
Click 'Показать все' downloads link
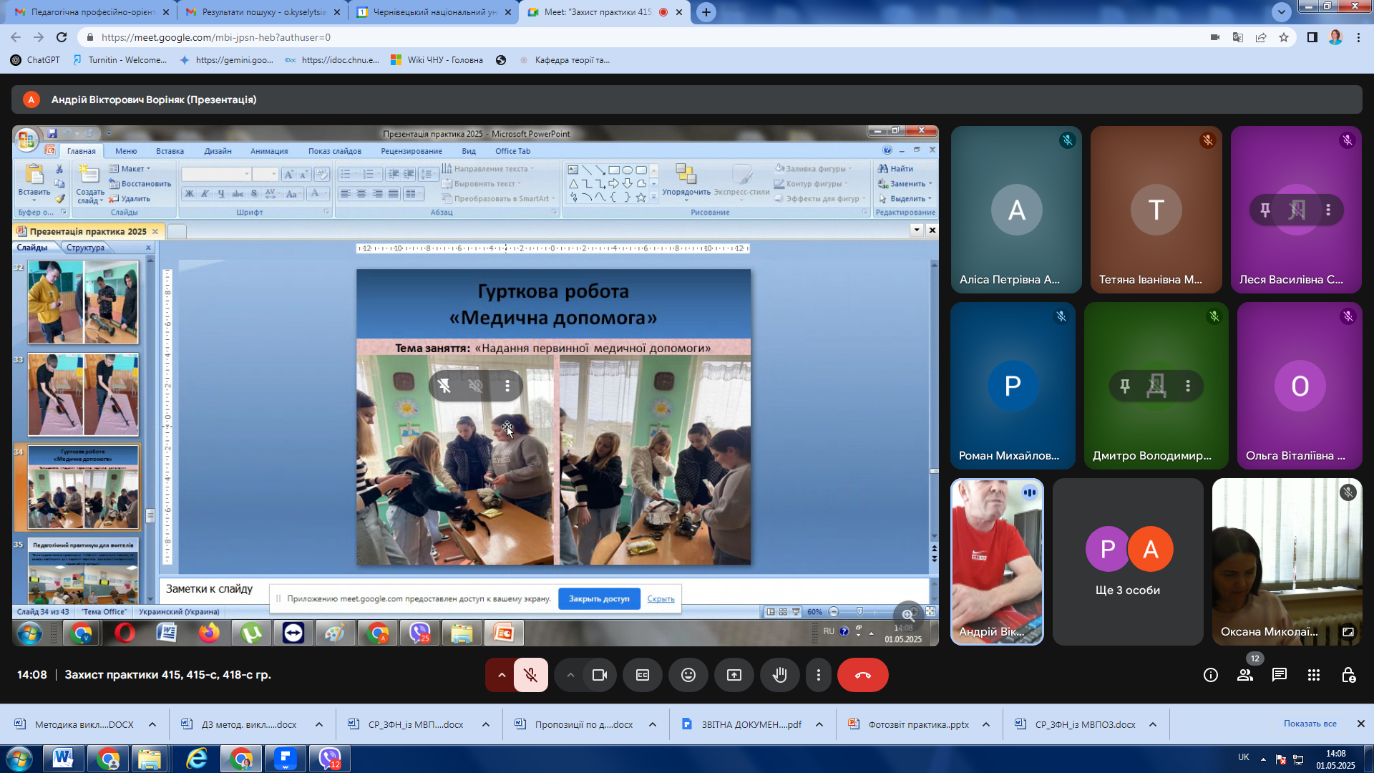point(1310,724)
